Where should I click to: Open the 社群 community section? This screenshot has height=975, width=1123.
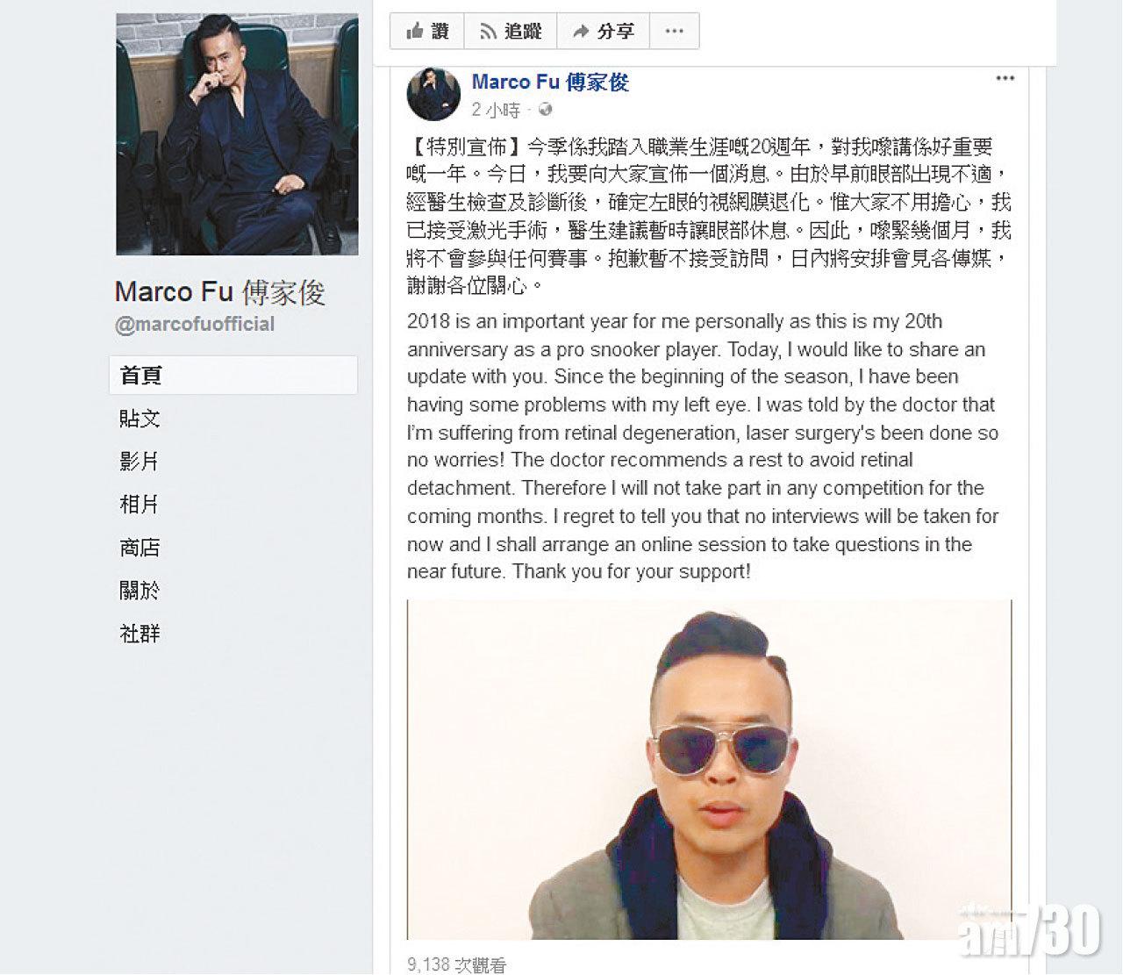pyautogui.click(x=139, y=634)
